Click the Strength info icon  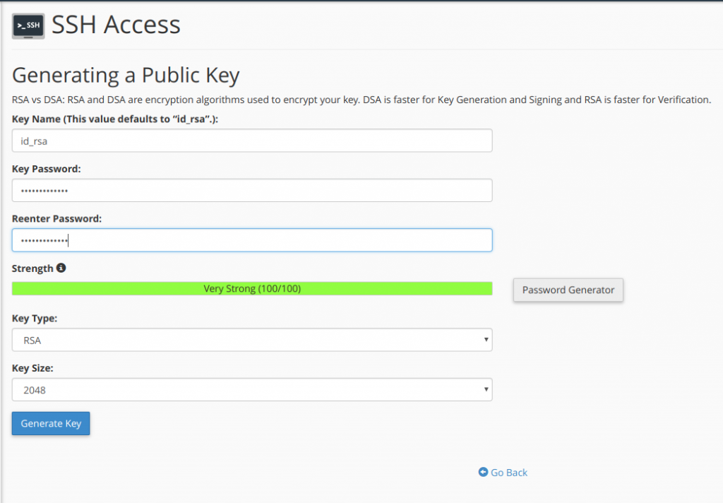pyautogui.click(x=61, y=268)
